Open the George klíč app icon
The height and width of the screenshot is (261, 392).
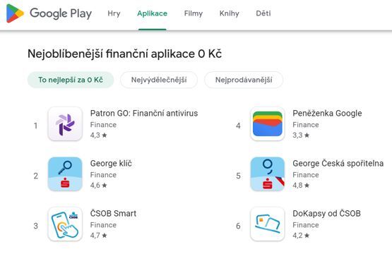coord(65,174)
